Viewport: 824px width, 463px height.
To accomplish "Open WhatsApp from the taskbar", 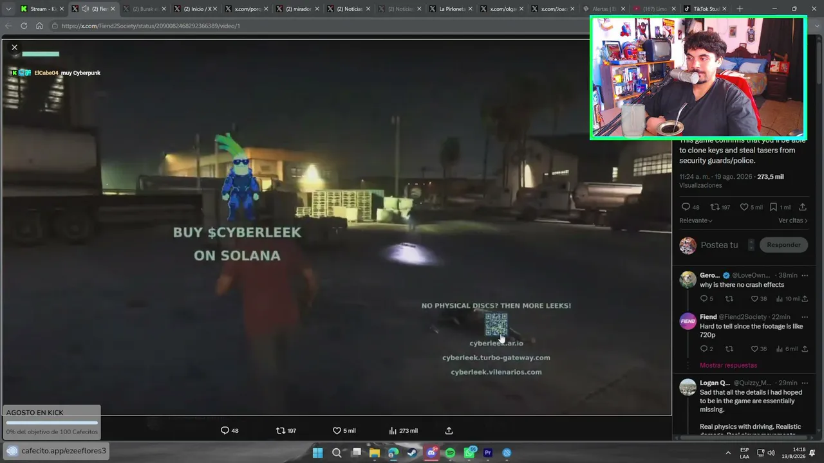I will [469, 453].
